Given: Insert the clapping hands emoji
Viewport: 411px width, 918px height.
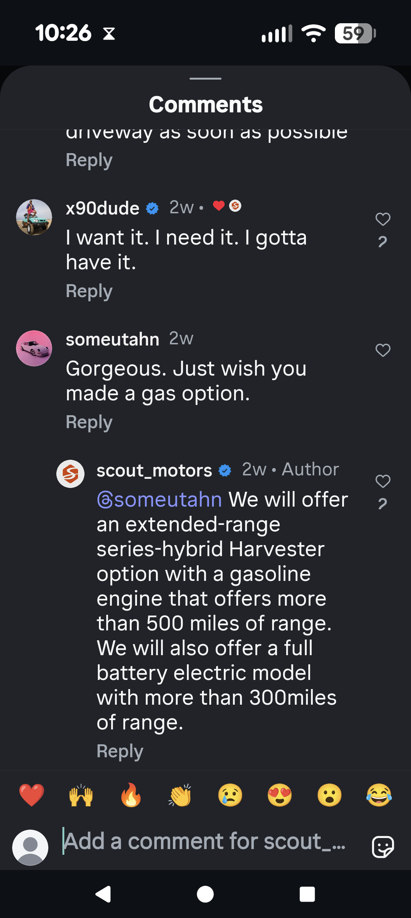Looking at the screenshot, I should tap(180, 795).
